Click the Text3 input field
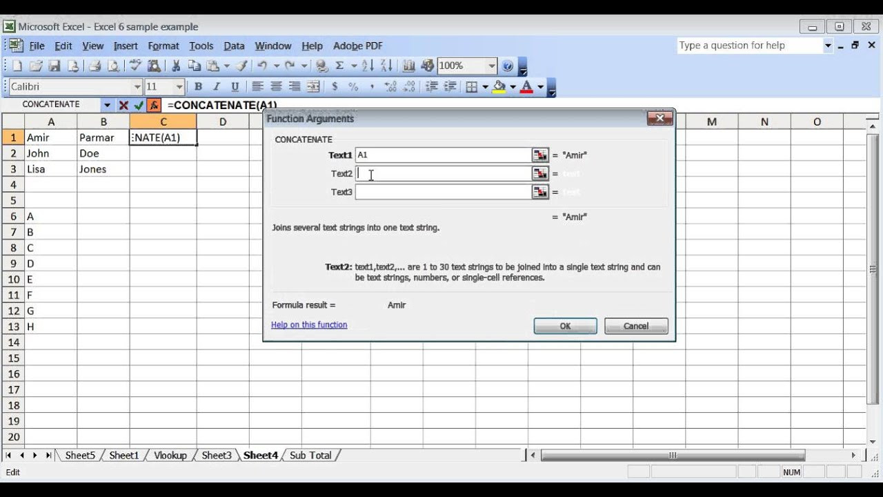883x497 pixels. [443, 192]
